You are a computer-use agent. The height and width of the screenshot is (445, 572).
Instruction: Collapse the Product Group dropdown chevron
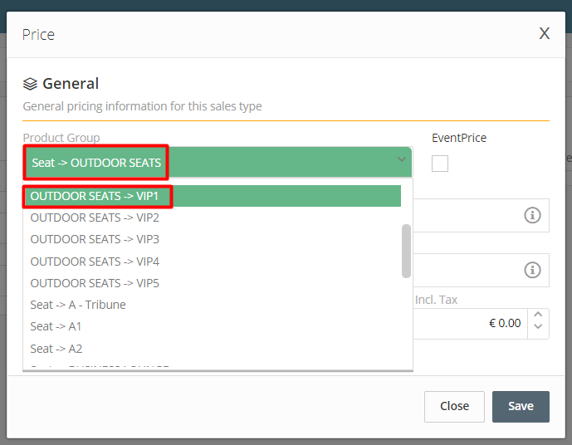coord(402,159)
